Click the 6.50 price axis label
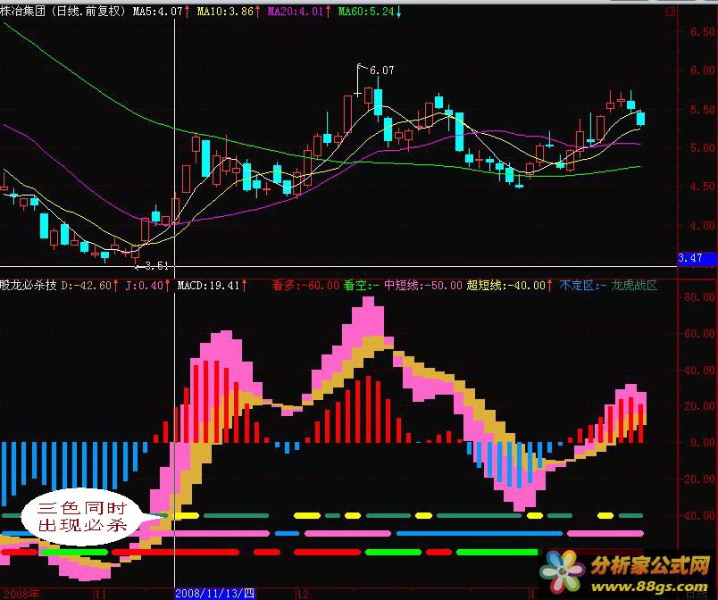This screenshot has width=718, height=600. pos(702,31)
